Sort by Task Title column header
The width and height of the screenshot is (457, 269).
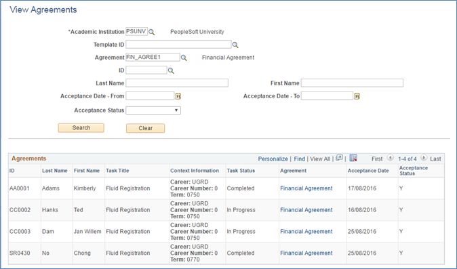[x=117, y=171]
